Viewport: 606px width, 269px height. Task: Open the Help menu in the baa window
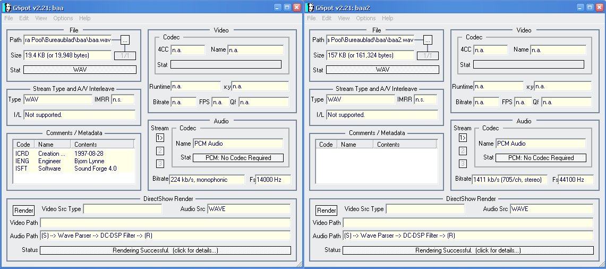(84, 18)
